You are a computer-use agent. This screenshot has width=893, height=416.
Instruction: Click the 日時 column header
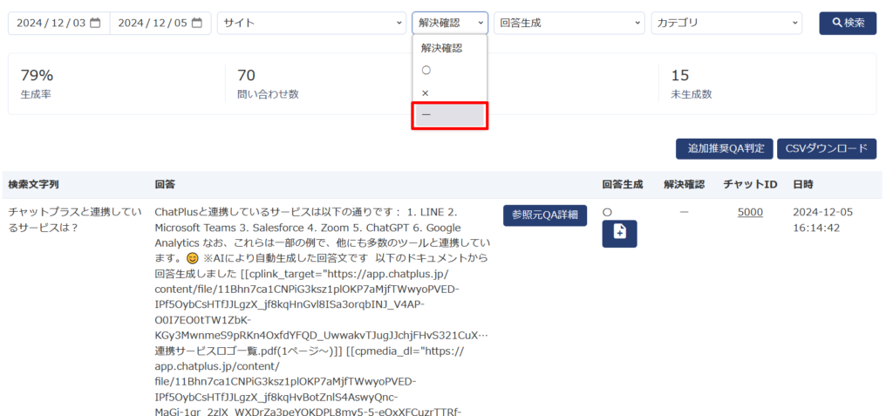pyautogui.click(x=802, y=185)
